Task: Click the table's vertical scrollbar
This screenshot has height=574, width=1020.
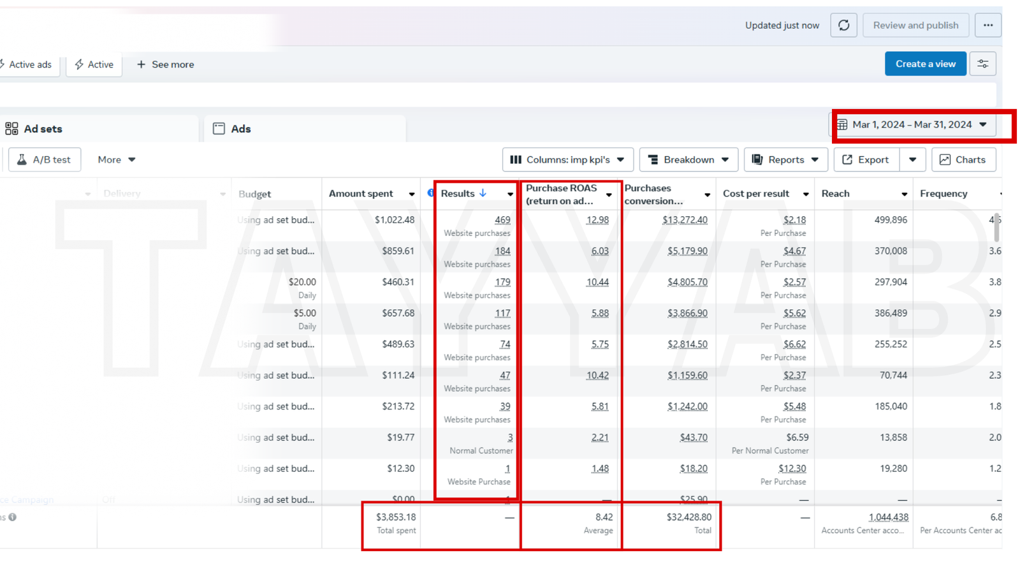Action: click(x=996, y=227)
